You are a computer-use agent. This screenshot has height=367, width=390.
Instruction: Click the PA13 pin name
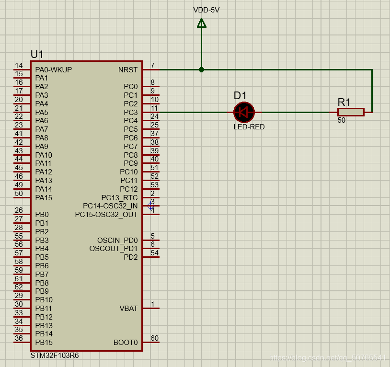click(x=44, y=181)
